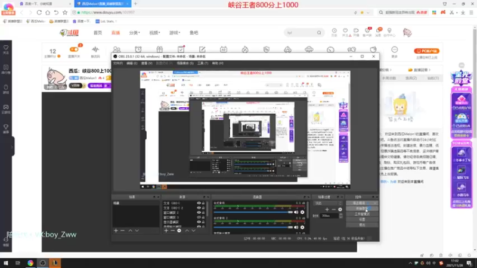Screen dimensions: 477x268
Task: Click the heart icon in the left sidebar
Action: [x=6, y=48]
